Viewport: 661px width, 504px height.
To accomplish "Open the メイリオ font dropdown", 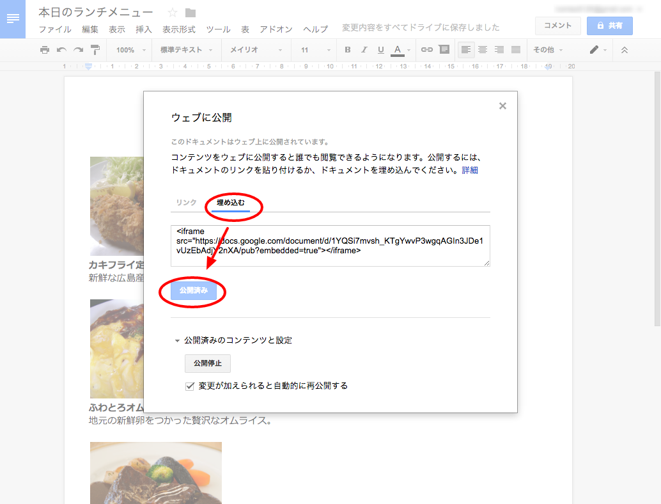I will [256, 50].
